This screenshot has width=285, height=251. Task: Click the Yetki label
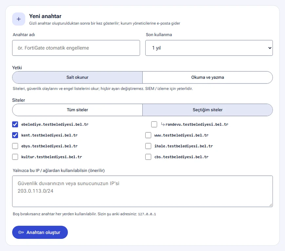(x=17, y=68)
